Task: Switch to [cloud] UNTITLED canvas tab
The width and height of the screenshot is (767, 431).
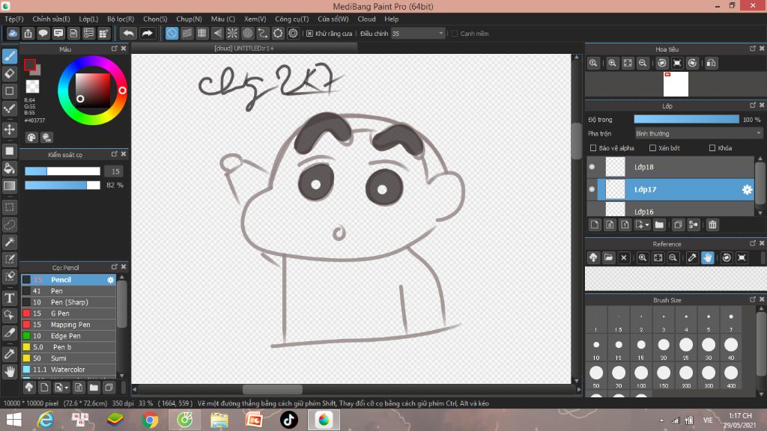Action: 244,49
